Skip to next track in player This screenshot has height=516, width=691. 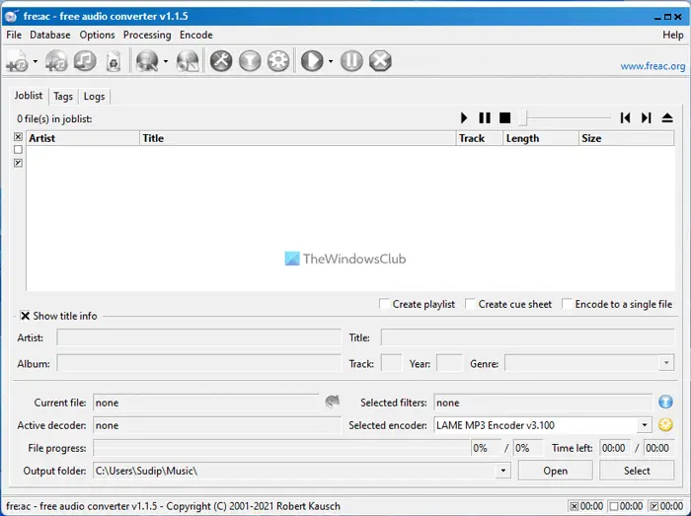tap(646, 118)
